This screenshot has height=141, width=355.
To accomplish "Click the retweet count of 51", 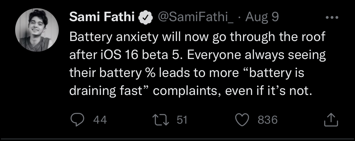I will pyautogui.click(x=182, y=120).
